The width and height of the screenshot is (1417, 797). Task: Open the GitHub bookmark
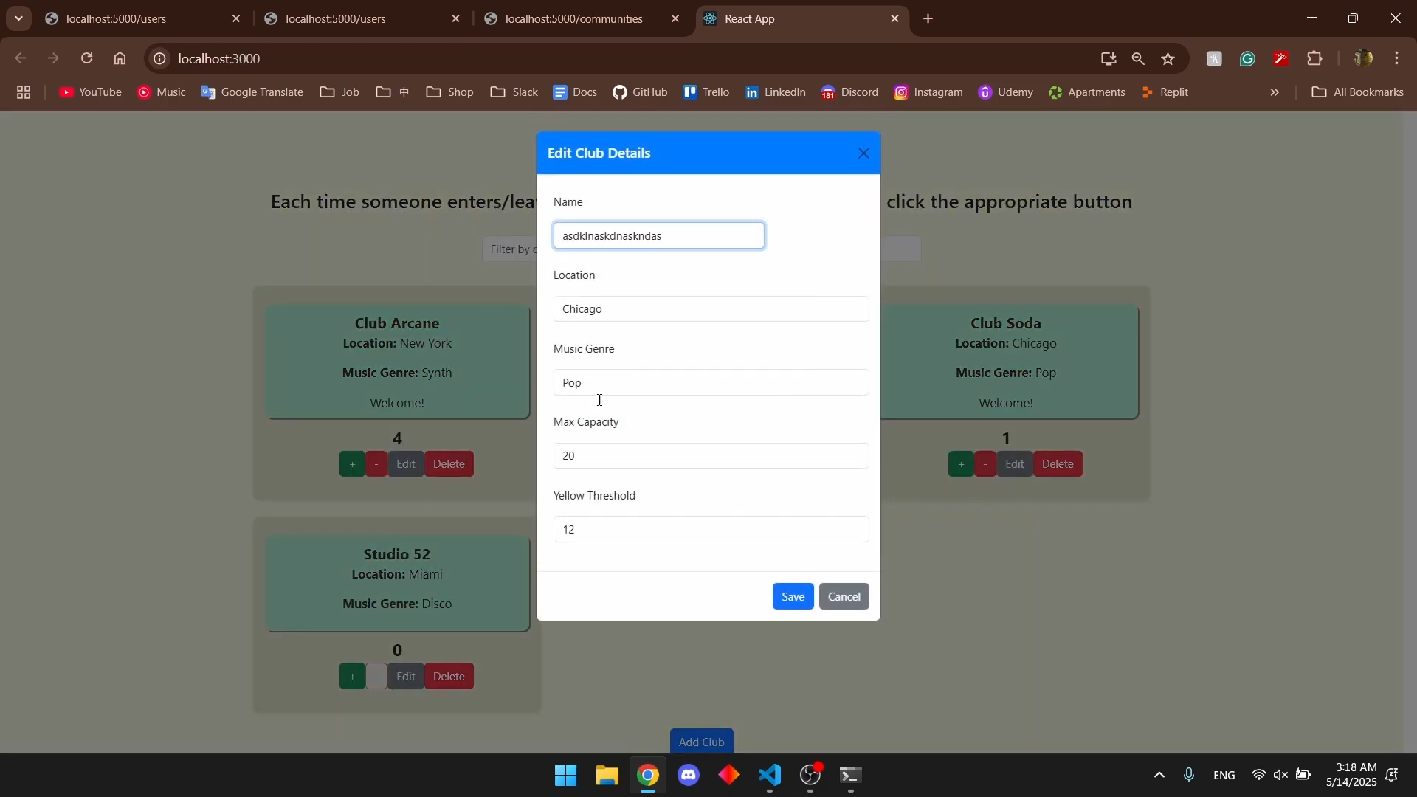(640, 92)
